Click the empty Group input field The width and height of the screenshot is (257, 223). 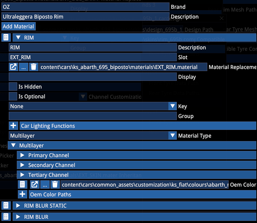coord(93,116)
